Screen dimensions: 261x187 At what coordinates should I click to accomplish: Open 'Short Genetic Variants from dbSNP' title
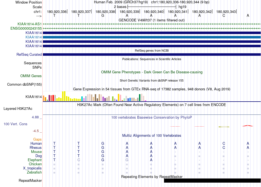(152, 80)
